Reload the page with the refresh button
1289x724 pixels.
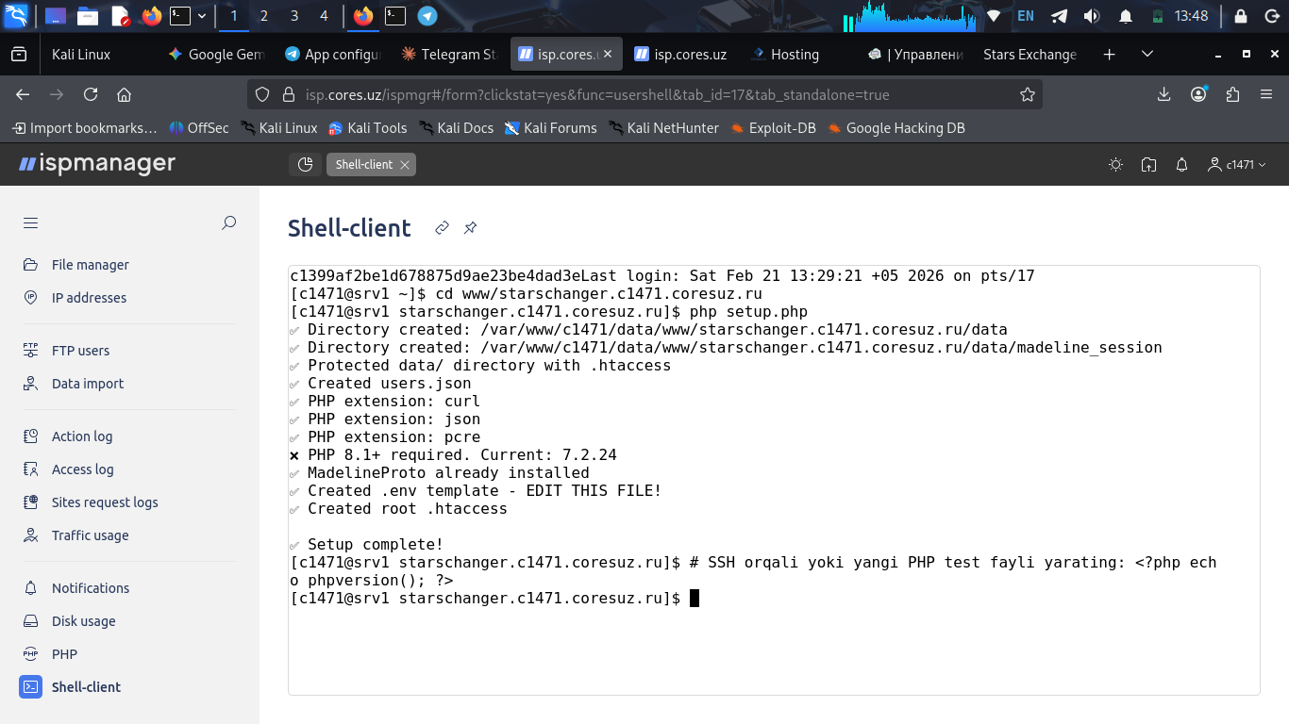(91, 94)
